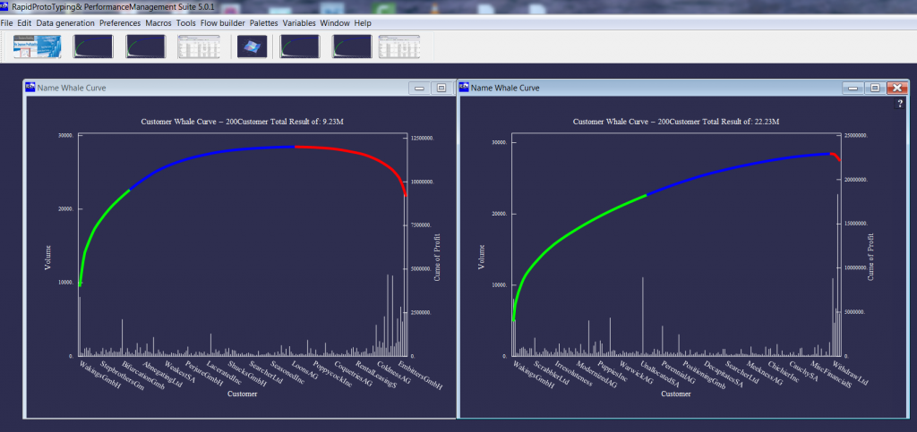Open the Preferences menu
917x432 pixels.
click(x=120, y=23)
